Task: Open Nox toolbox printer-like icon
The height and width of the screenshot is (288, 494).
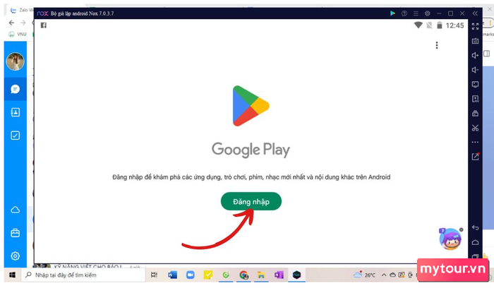Action: 475,113
